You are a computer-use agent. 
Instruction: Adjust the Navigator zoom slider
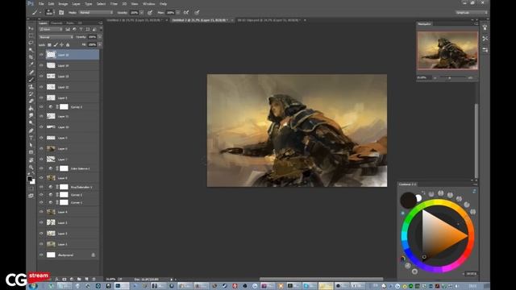click(450, 78)
